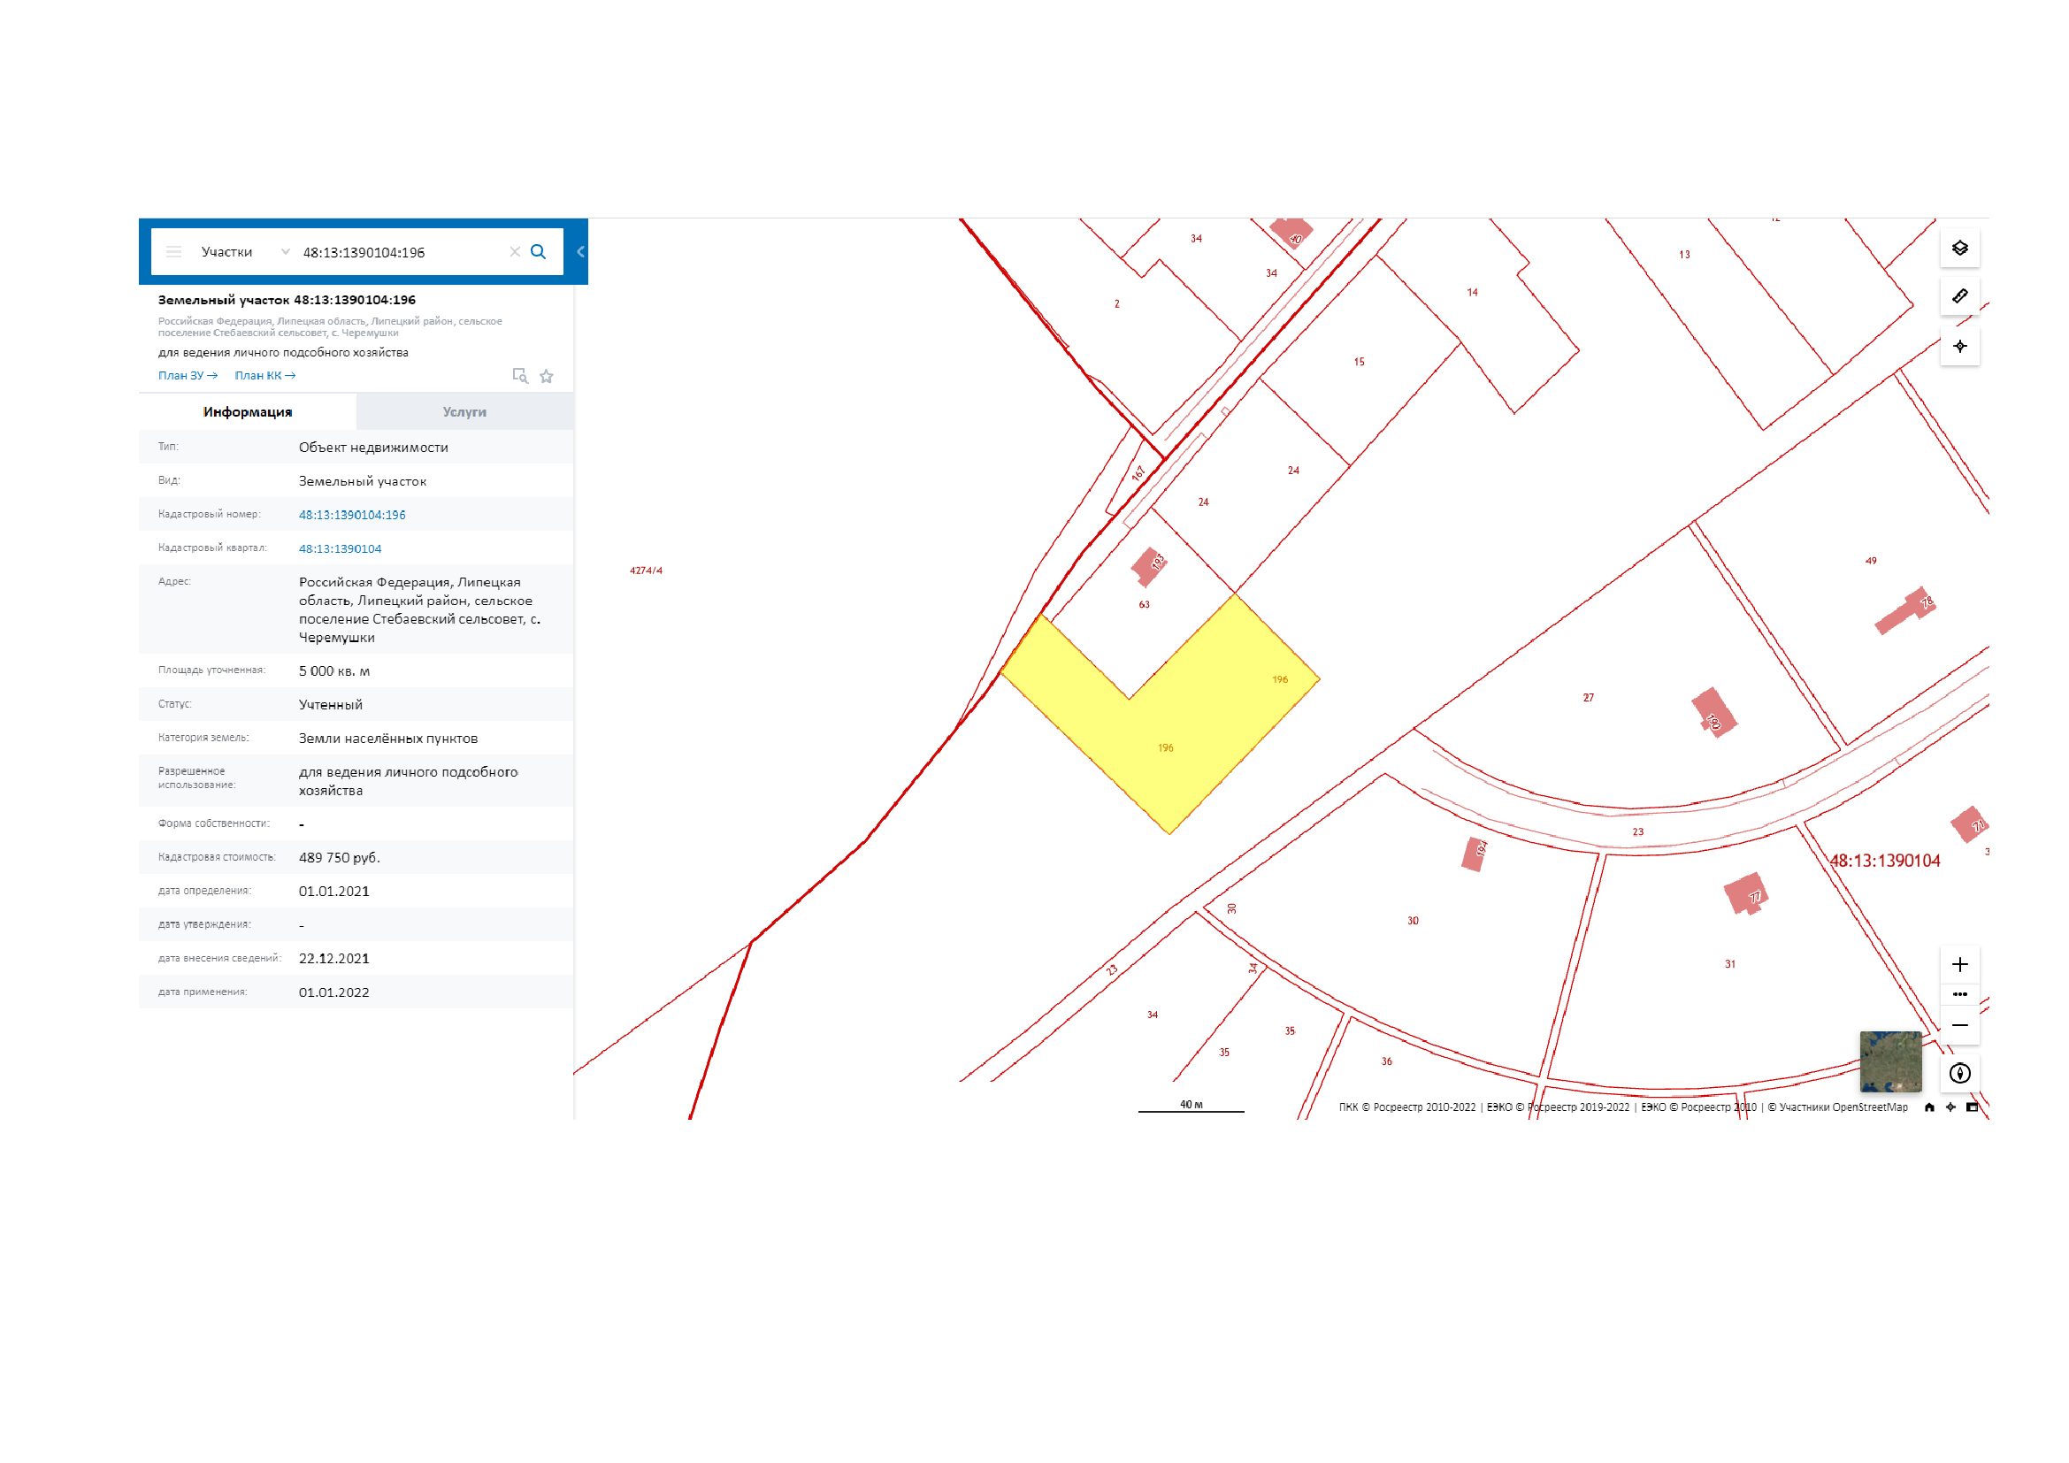Click the 40 м scale bar label

[x=1192, y=1106]
